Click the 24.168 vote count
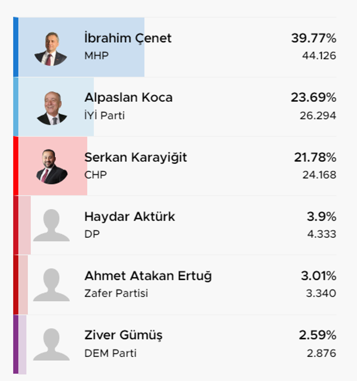This screenshot has height=381, width=357. [319, 175]
